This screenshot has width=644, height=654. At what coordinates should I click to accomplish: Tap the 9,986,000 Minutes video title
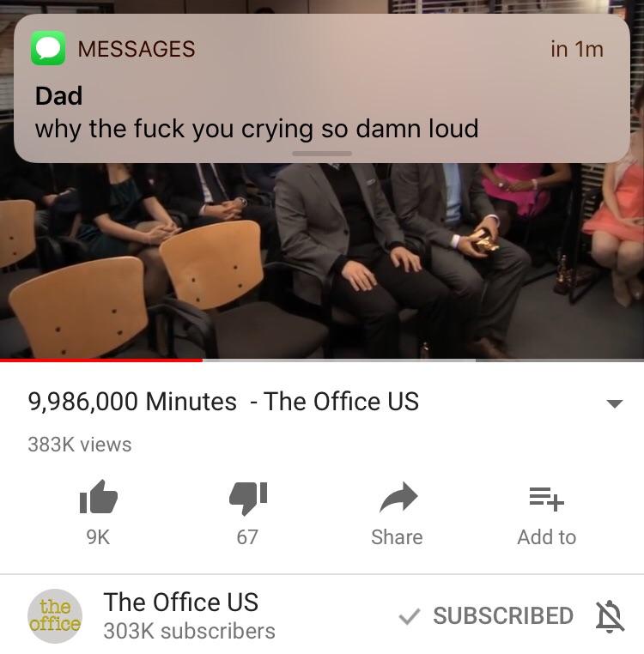[223, 402]
